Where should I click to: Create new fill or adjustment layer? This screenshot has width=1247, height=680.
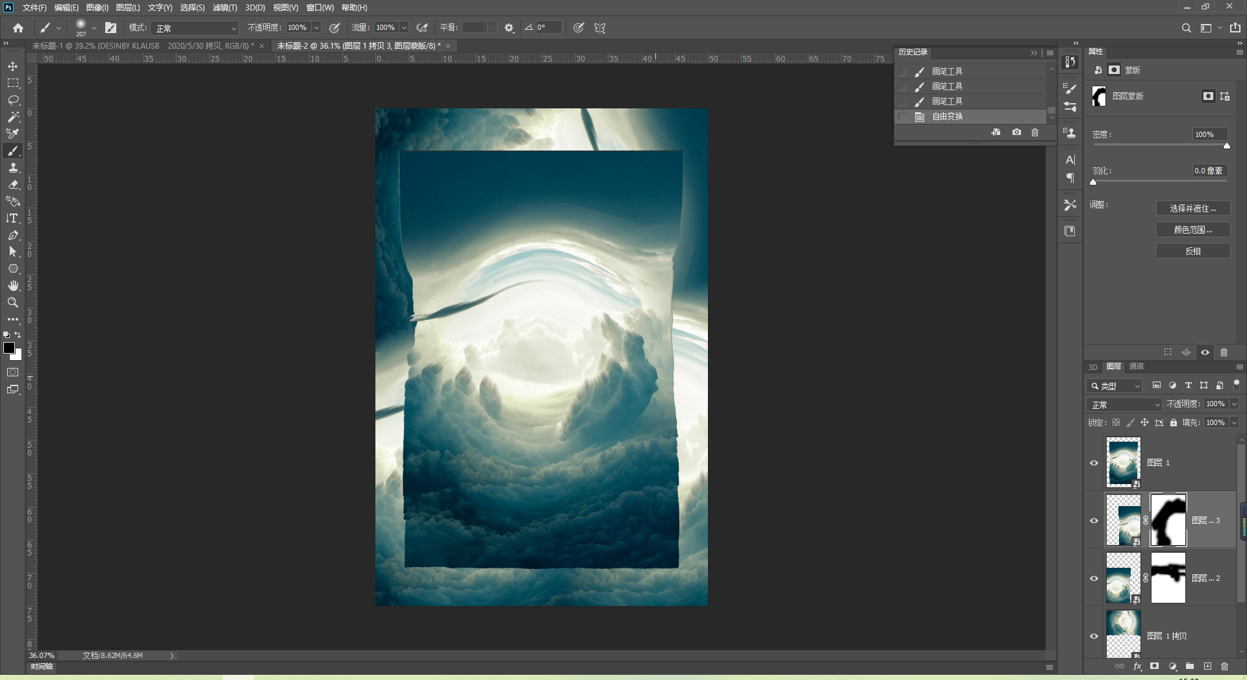coord(1172,666)
